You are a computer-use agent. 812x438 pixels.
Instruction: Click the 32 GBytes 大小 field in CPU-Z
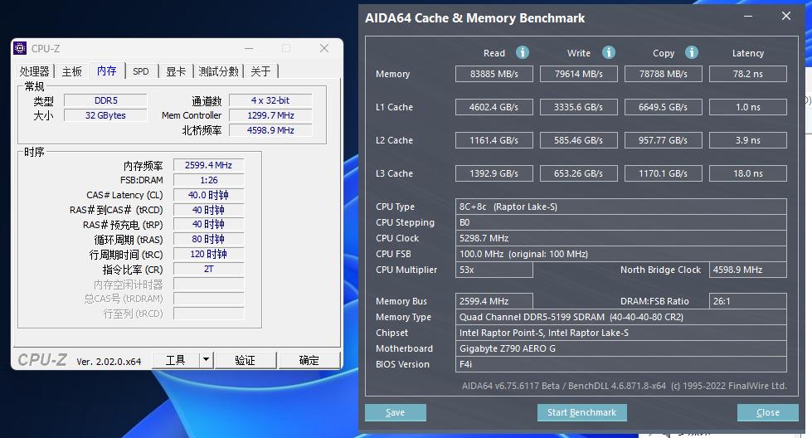(x=105, y=115)
